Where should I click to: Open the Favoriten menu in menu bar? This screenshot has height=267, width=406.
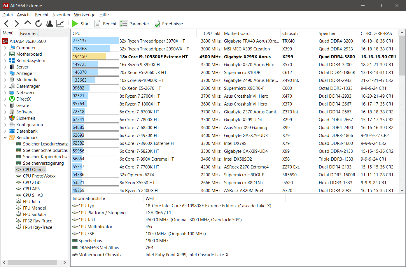[x=61, y=15]
